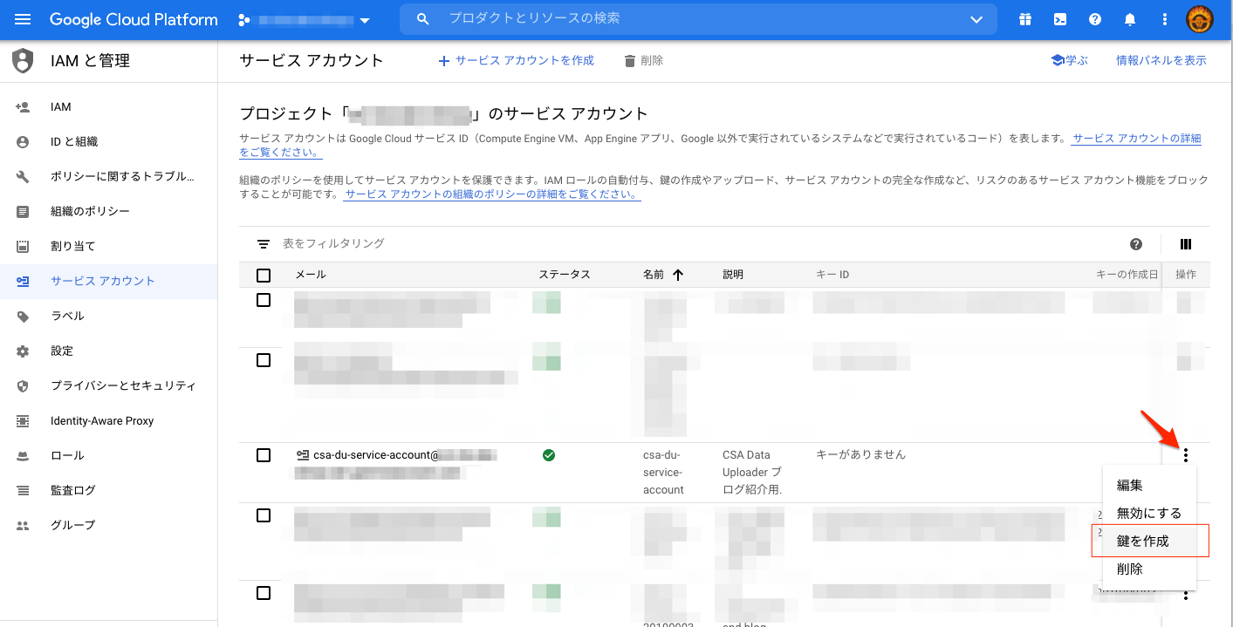
Task: Open 割り当て sidebar item
Action: point(108,246)
